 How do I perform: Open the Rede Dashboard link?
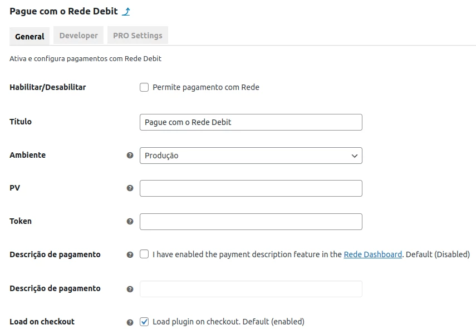click(372, 254)
